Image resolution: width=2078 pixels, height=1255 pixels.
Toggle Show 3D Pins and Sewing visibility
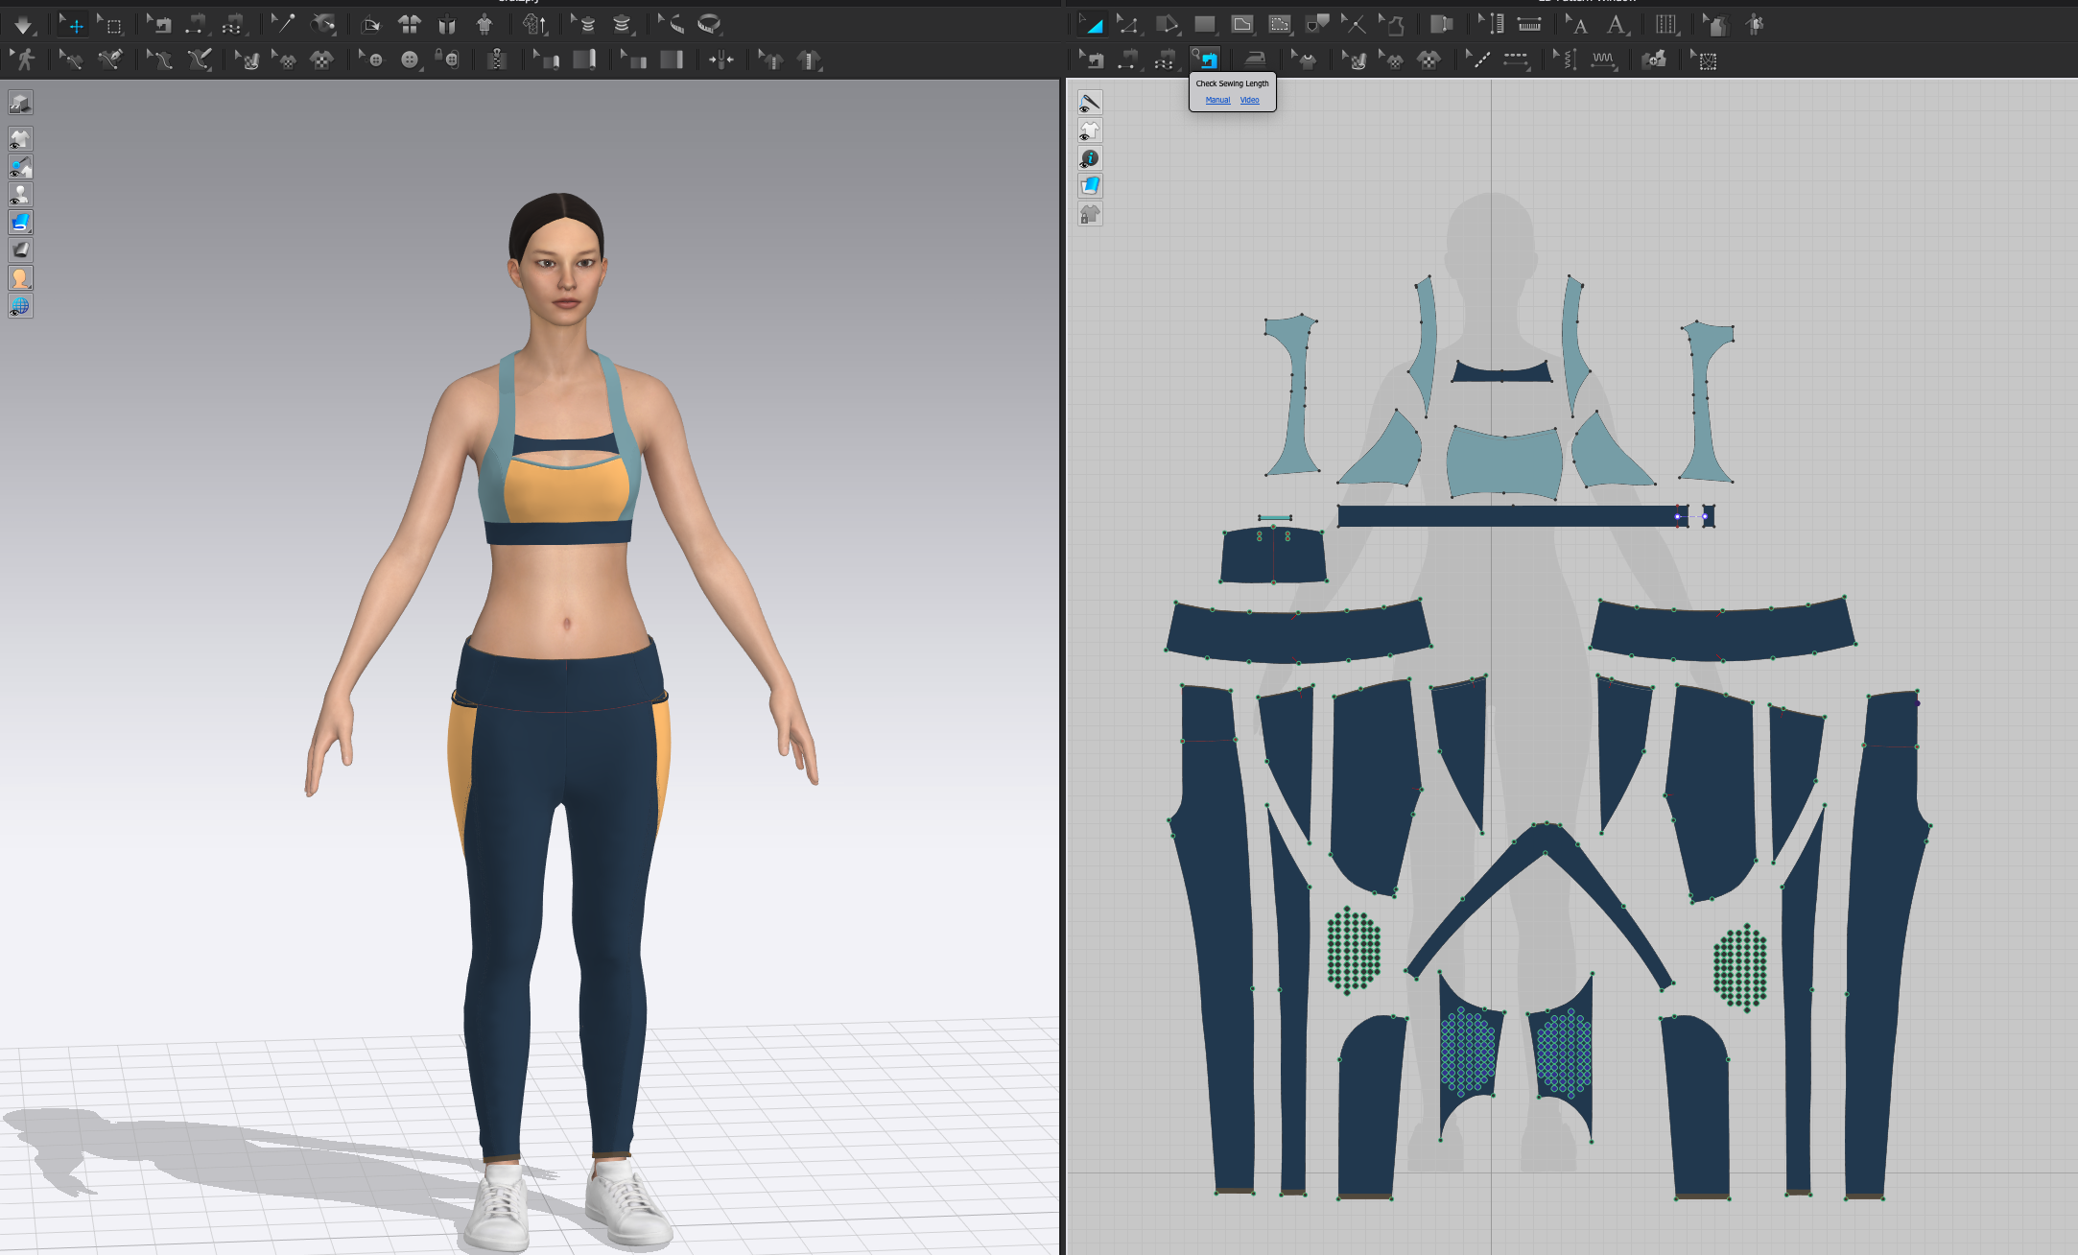tap(20, 167)
